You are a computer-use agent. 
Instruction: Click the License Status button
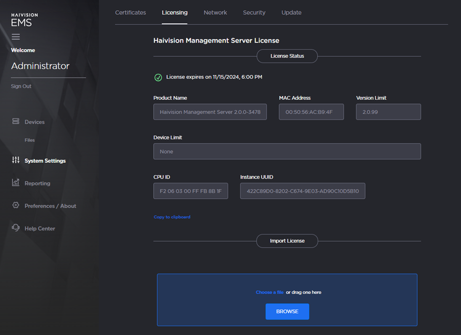tap(287, 56)
